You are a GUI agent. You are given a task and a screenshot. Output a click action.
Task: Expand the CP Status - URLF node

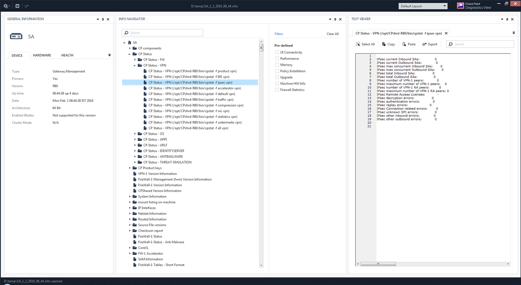135,145
